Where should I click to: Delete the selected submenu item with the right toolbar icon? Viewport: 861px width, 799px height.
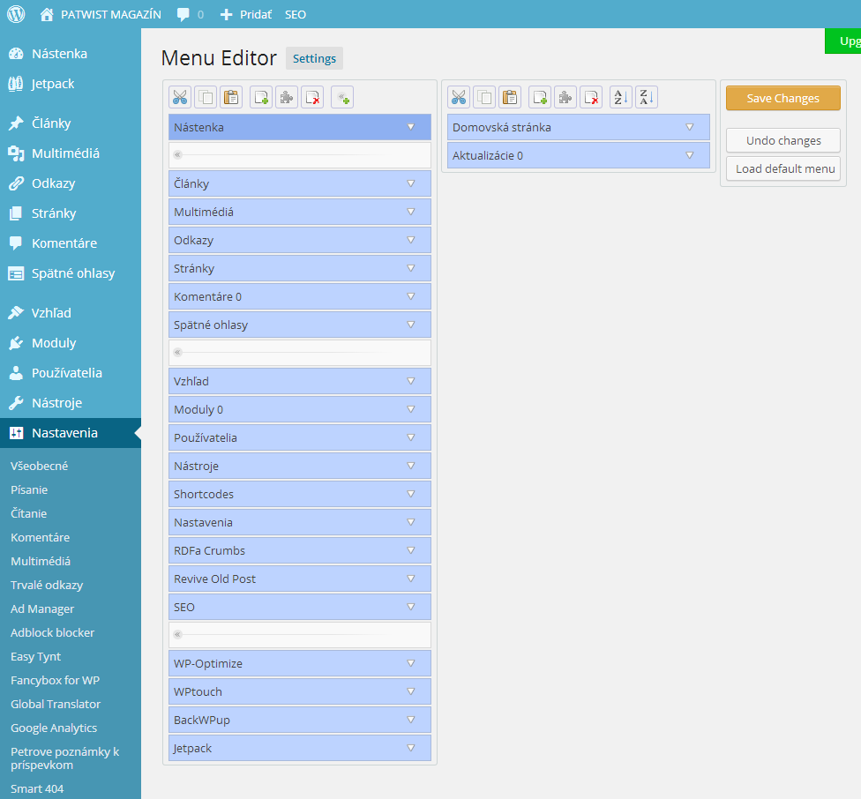(x=591, y=98)
